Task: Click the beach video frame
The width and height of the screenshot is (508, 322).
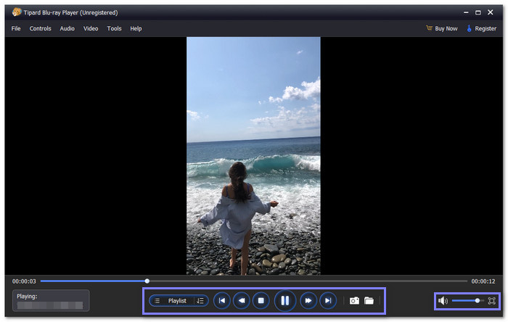Action: pos(253,156)
